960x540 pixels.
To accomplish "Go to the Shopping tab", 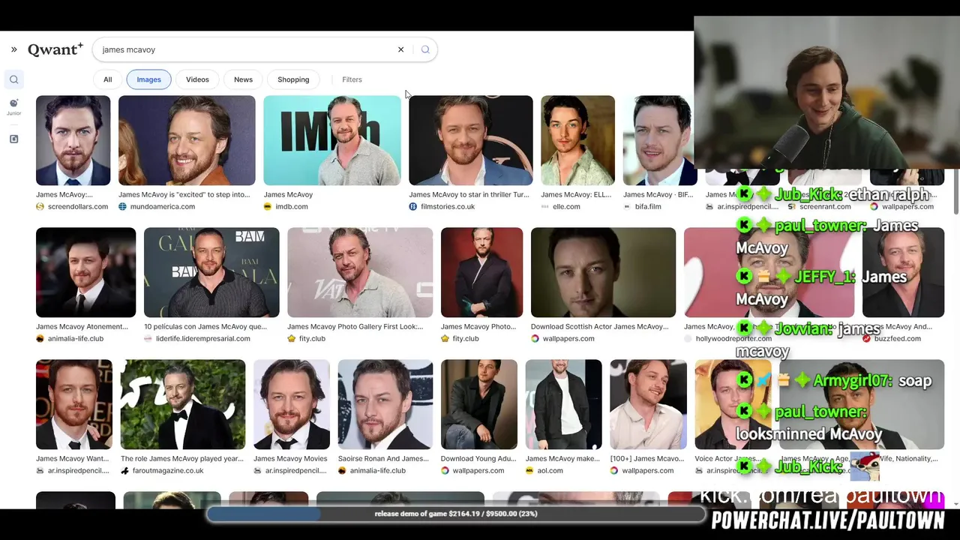I will pyautogui.click(x=293, y=79).
